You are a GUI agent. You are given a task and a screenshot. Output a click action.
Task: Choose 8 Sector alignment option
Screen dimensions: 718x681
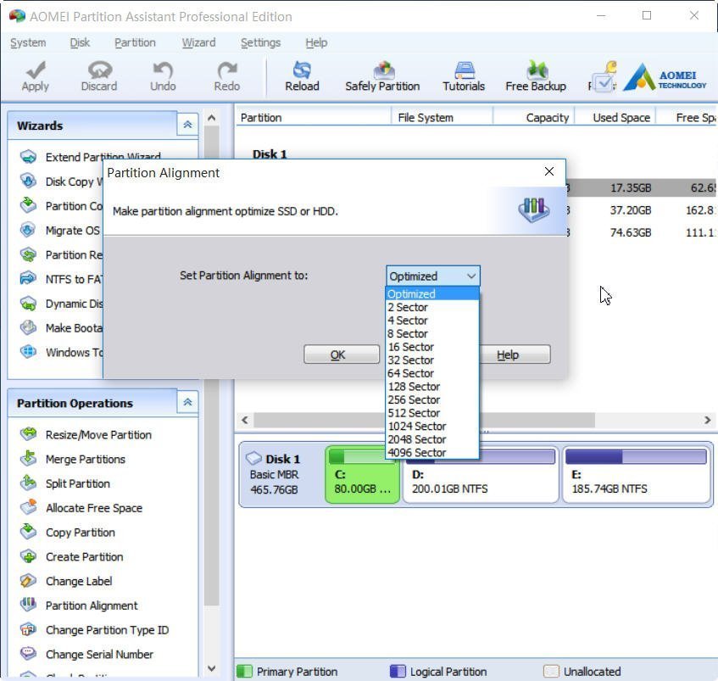tap(432, 333)
